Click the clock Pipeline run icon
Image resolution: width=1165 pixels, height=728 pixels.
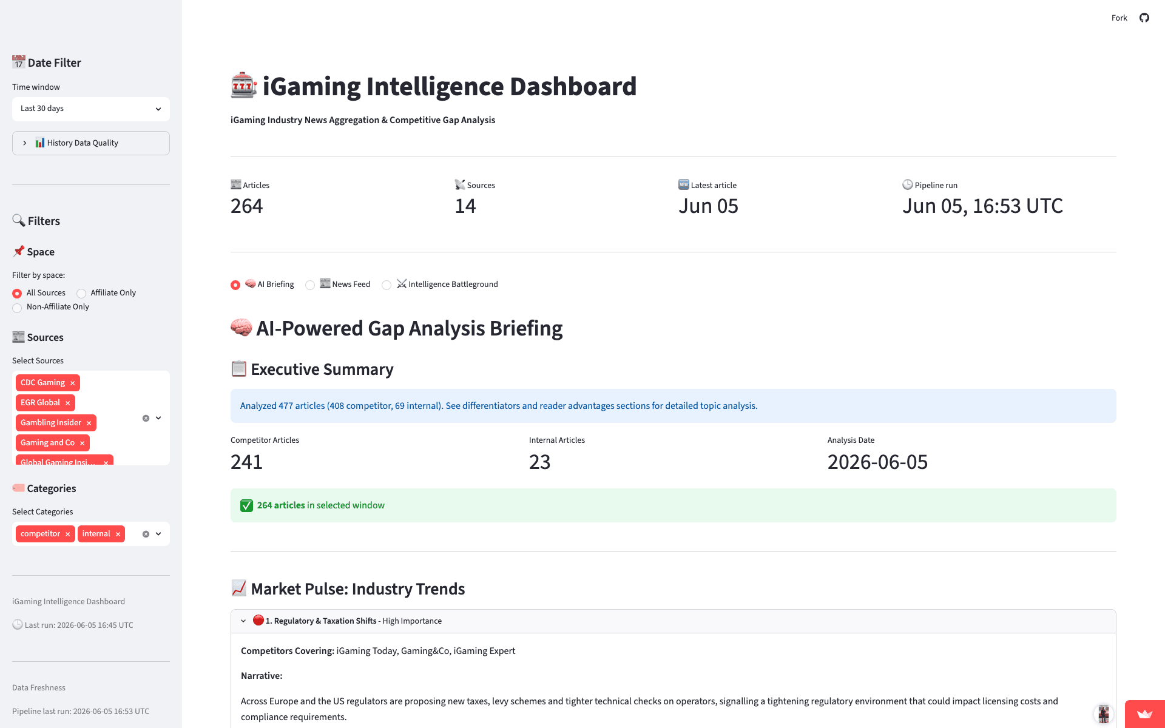(x=908, y=184)
